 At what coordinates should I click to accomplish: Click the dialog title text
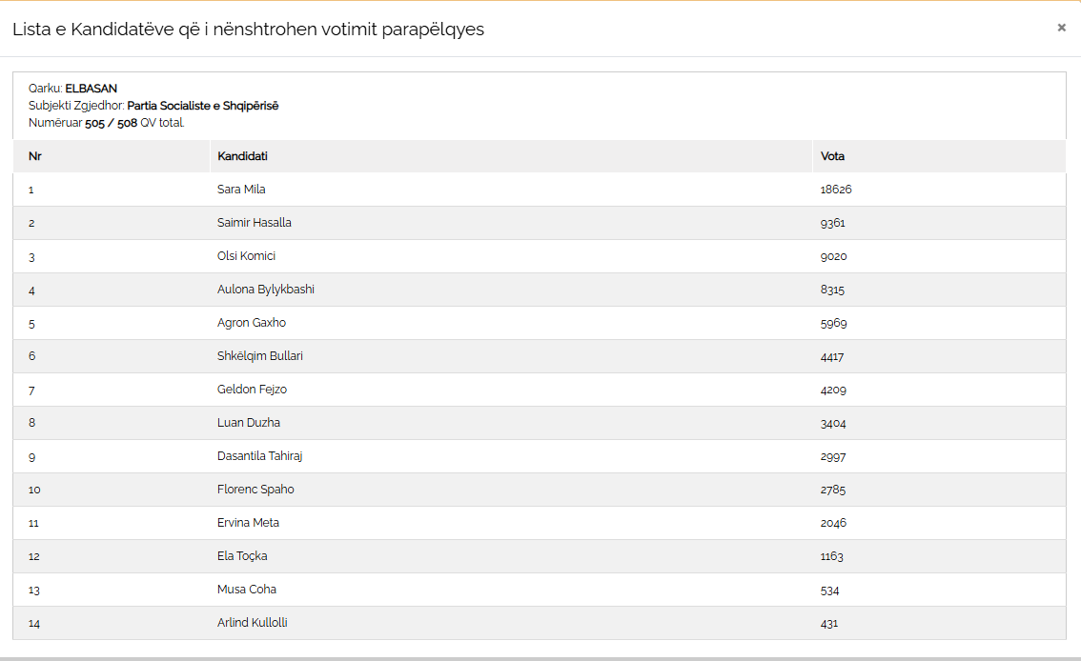[x=248, y=30]
